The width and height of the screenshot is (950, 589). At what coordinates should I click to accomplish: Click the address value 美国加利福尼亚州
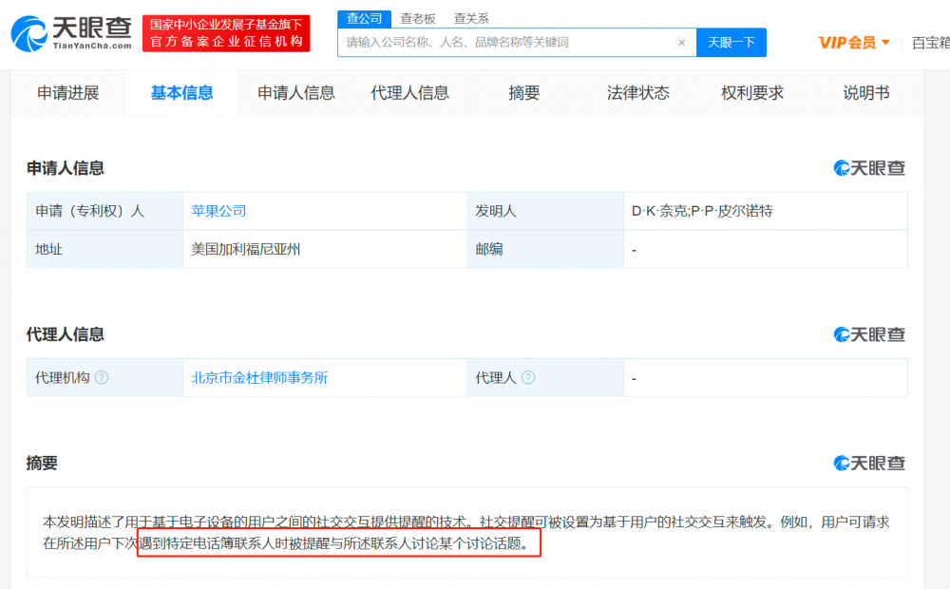pyautogui.click(x=246, y=249)
